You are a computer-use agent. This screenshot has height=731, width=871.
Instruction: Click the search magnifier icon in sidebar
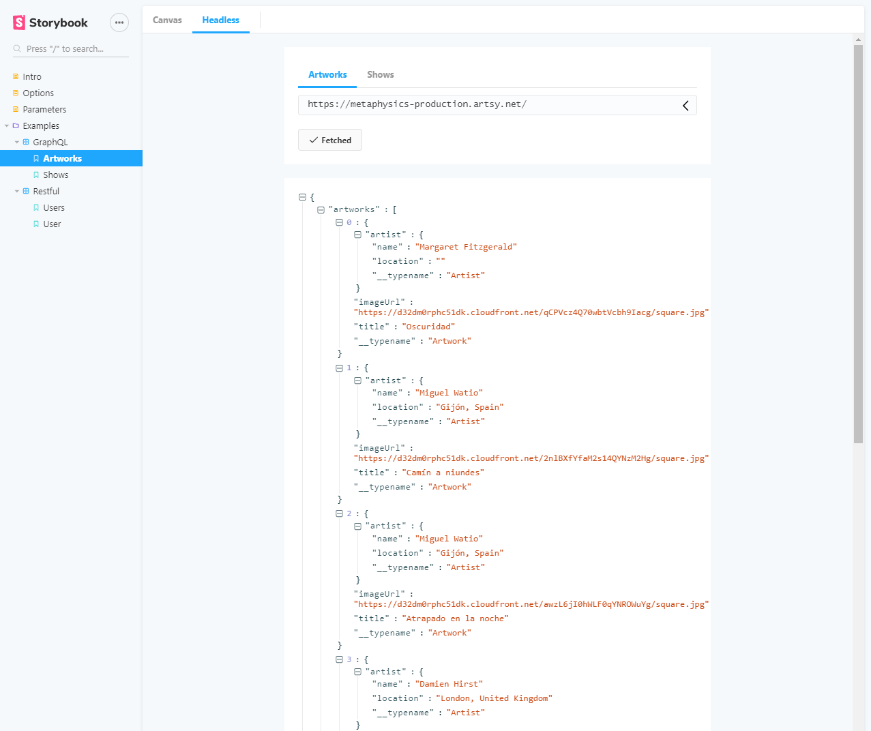(17, 48)
